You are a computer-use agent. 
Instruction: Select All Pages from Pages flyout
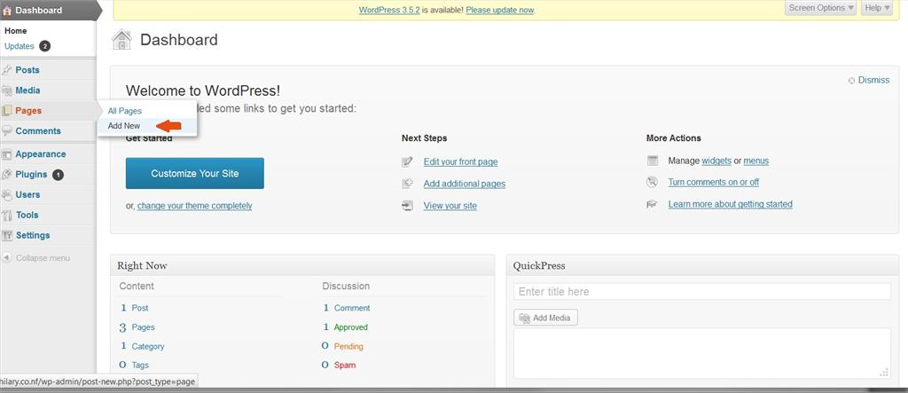pos(124,111)
